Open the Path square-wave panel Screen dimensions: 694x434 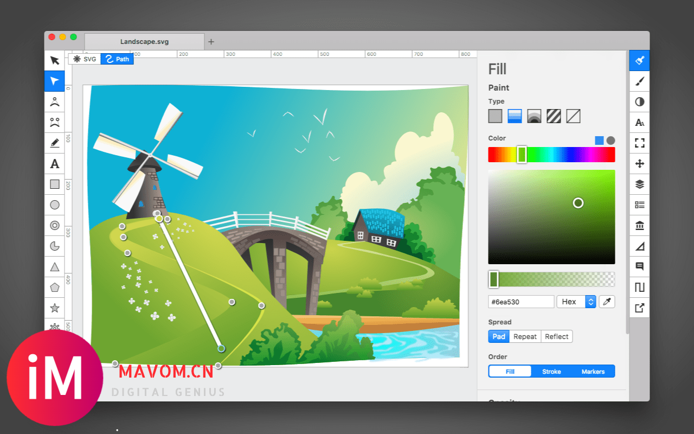point(639,287)
